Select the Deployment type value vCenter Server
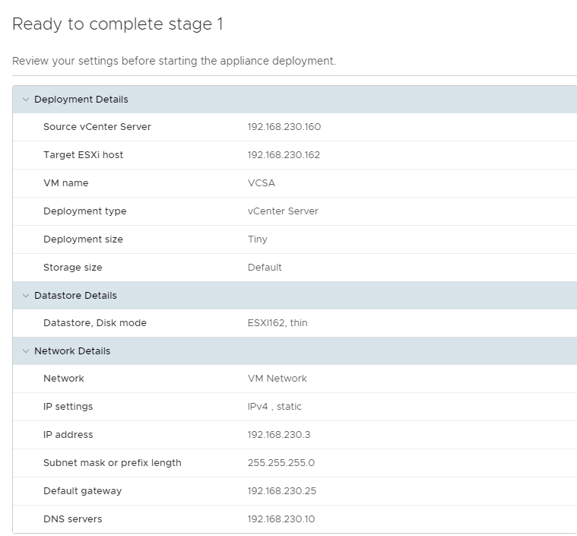 [x=283, y=211]
